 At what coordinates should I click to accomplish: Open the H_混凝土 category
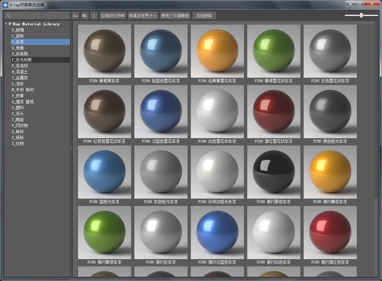(x=20, y=72)
